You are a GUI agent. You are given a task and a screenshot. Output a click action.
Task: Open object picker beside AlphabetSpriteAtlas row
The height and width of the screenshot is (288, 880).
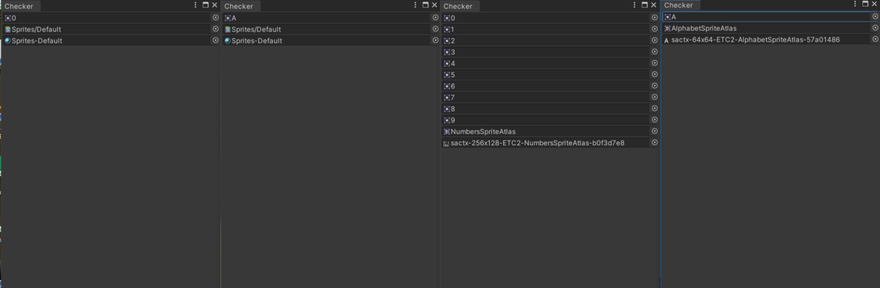(x=875, y=28)
